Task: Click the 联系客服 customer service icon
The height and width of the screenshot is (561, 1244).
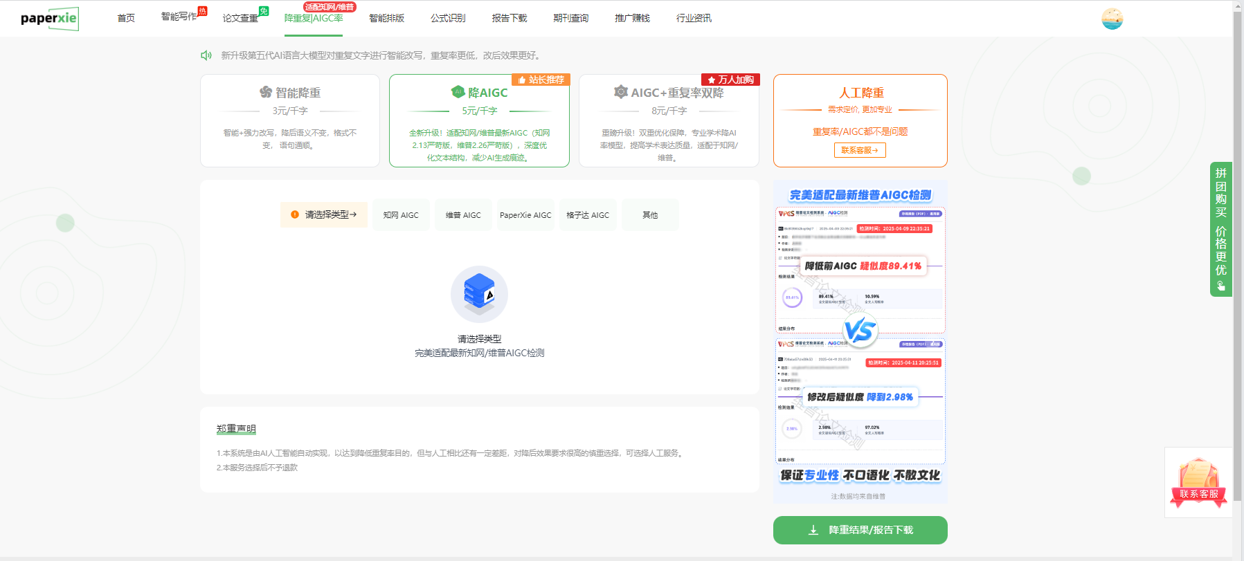Action: pyautogui.click(x=1198, y=483)
